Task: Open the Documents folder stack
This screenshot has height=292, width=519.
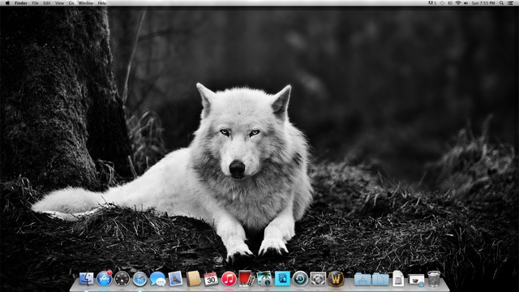Action: pyautogui.click(x=380, y=279)
